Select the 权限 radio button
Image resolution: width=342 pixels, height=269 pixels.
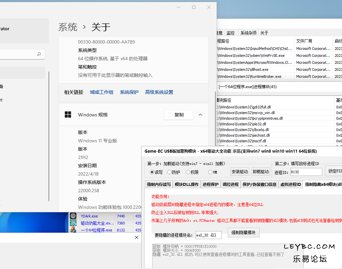coord(188,172)
